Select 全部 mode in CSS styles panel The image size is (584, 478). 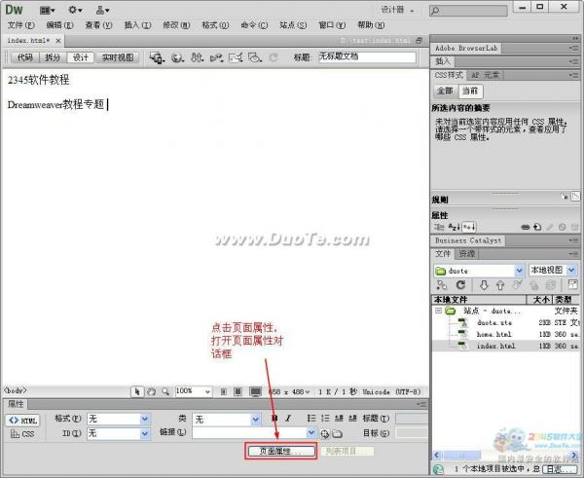point(445,91)
